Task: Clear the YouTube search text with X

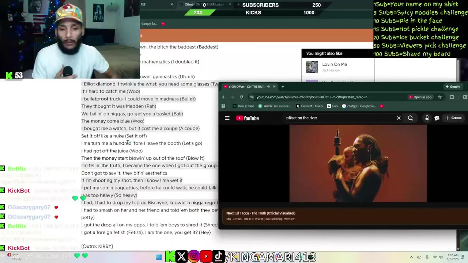Action: click(x=399, y=118)
